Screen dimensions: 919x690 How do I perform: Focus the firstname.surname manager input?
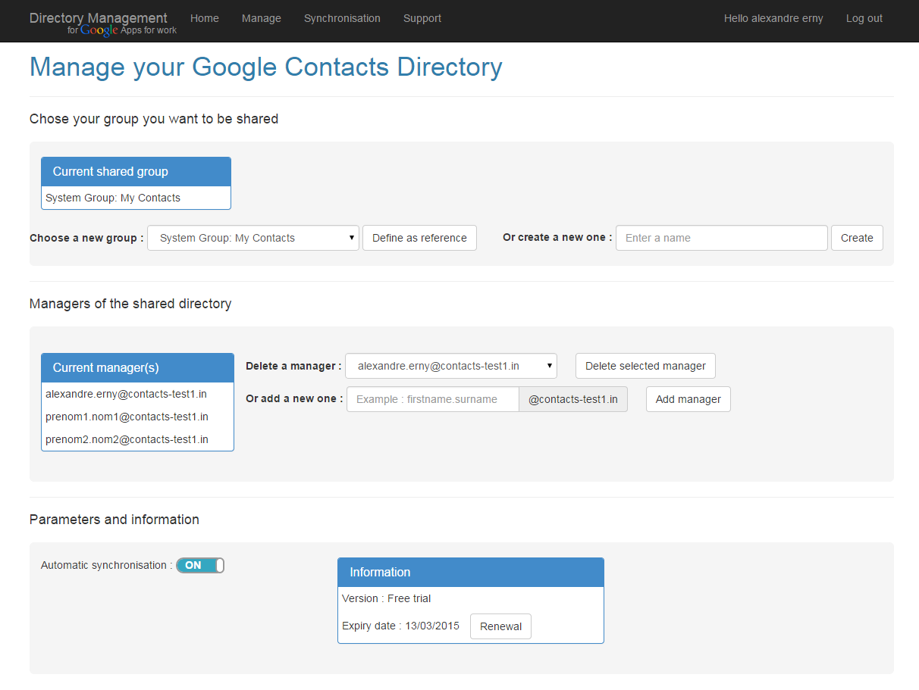(432, 399)
